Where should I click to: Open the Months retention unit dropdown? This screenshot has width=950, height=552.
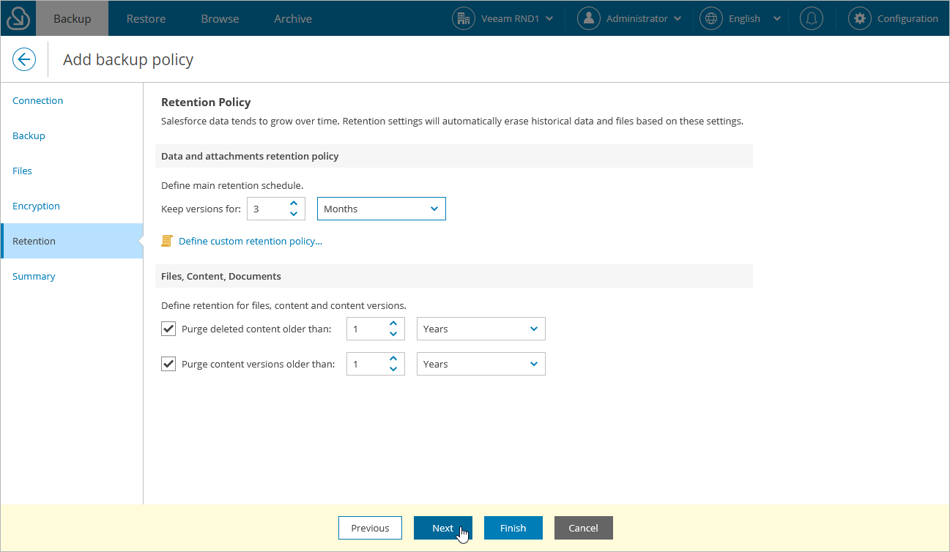(x=381, y=209)
